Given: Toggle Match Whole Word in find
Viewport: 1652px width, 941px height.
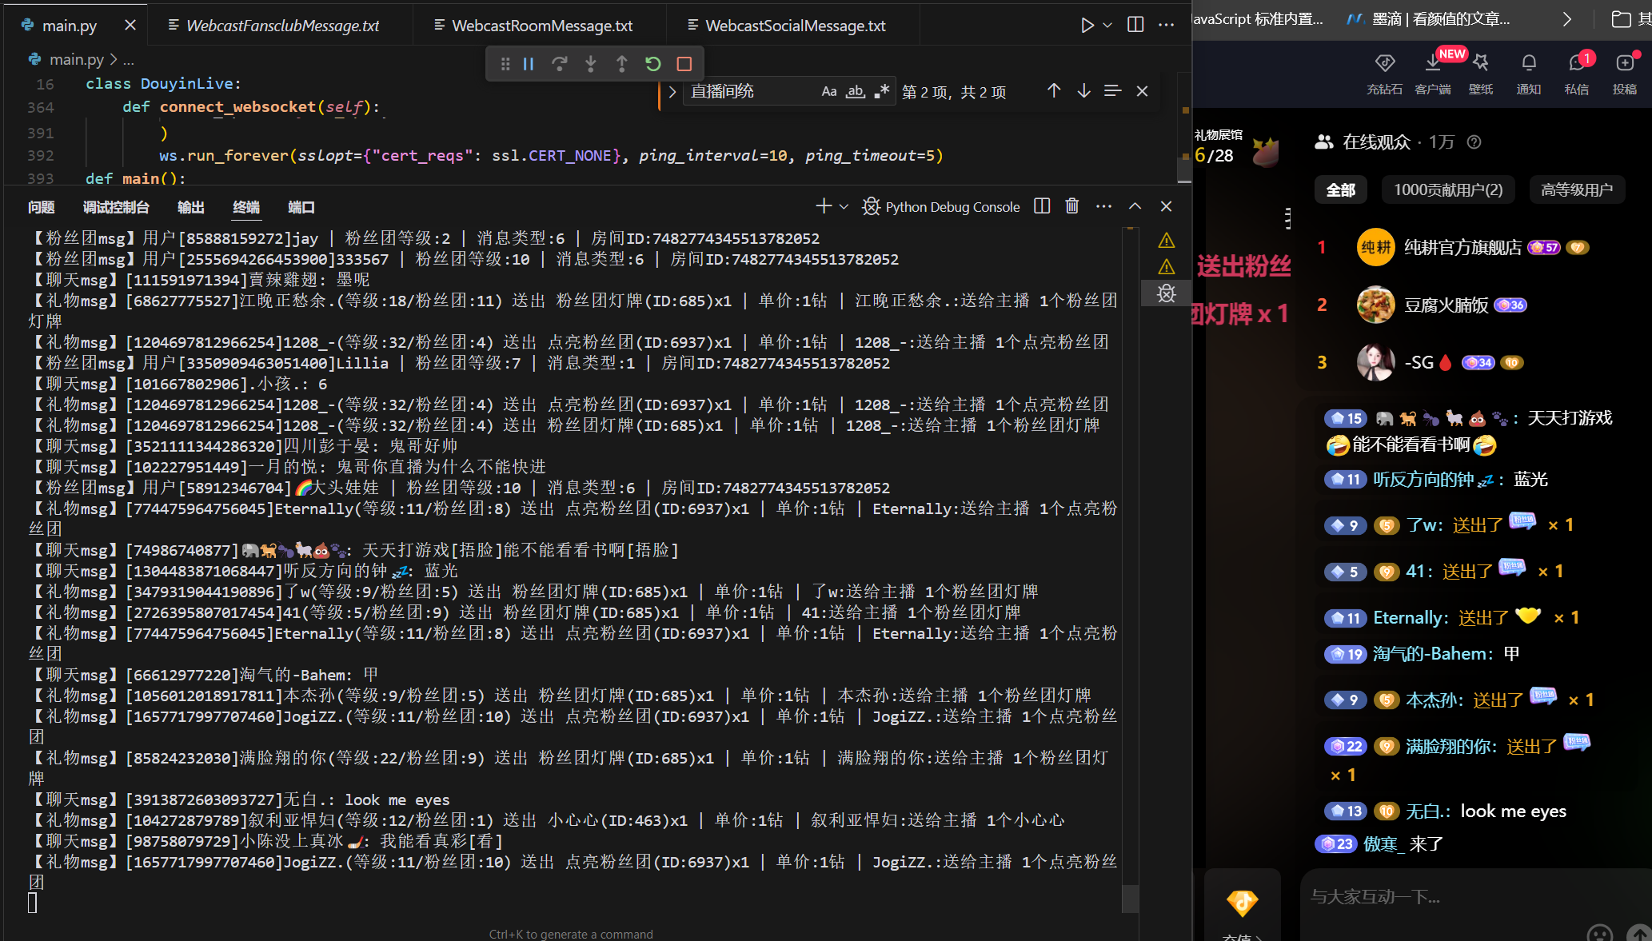Looking at the screenshot, I should pos(856,91).
